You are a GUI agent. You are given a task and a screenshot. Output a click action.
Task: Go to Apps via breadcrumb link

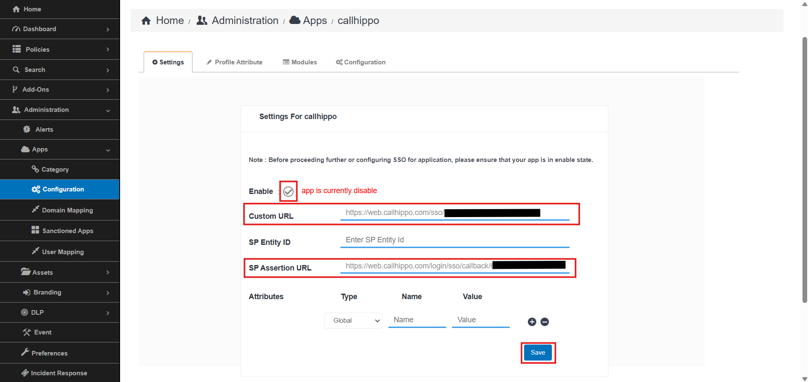315,21
